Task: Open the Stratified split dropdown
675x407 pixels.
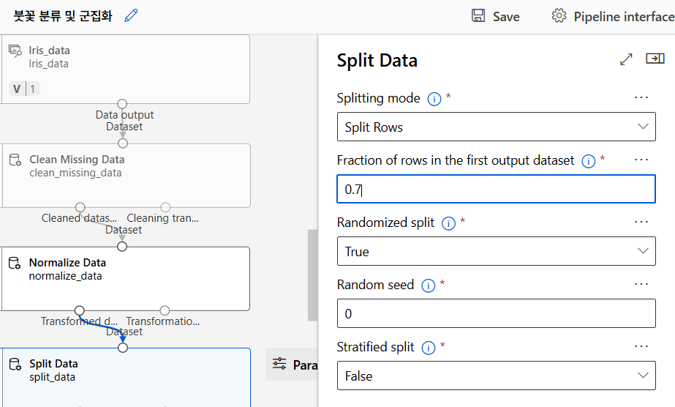Action: [496, 376]
